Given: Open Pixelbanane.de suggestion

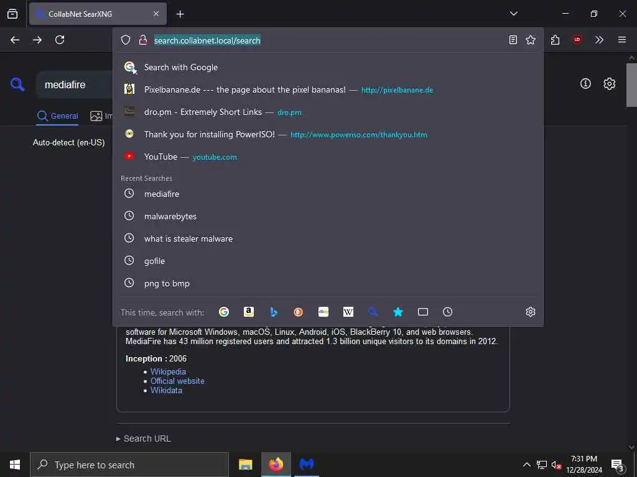Looking at the screenshot, I should pyautogui.click(x=328, y=89).
